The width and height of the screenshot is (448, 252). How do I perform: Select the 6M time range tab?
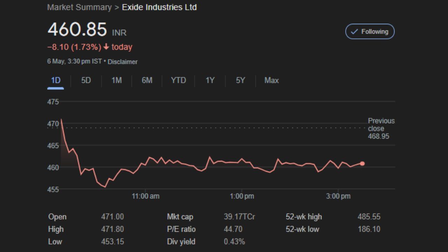tap(147, 80)
